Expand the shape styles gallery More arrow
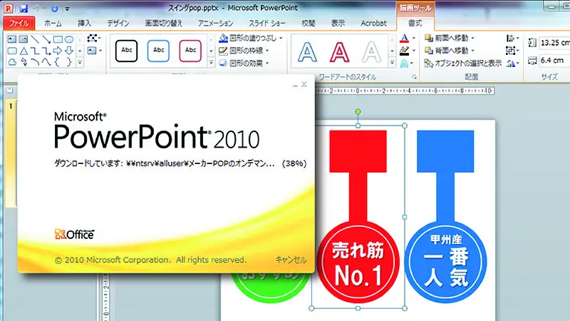The height and width of the screenshot is (321, 570). click(211, 63)
